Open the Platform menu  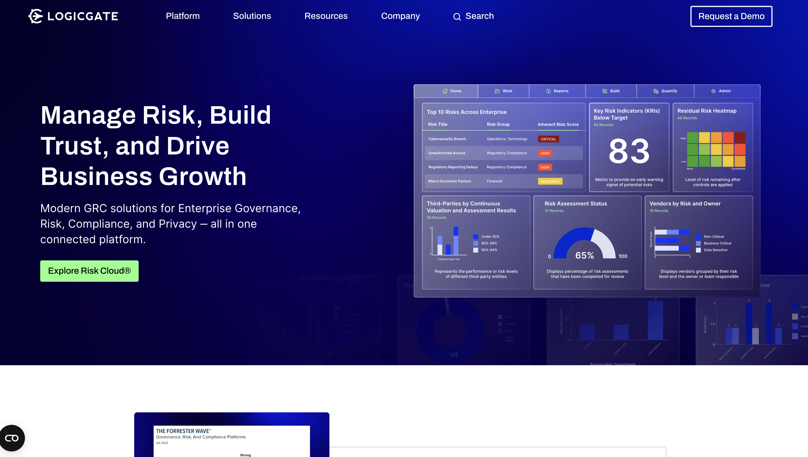(183, 16)
